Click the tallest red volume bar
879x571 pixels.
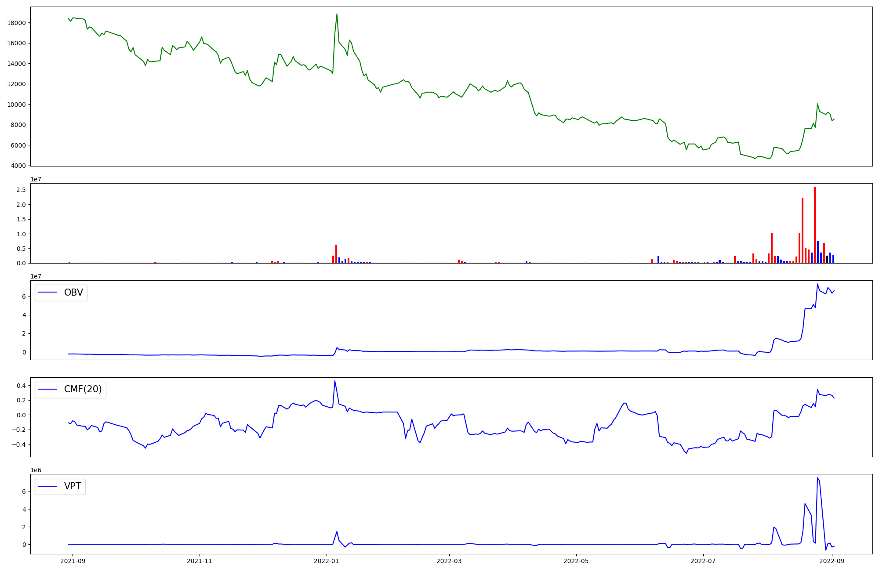tap(814, 224)
